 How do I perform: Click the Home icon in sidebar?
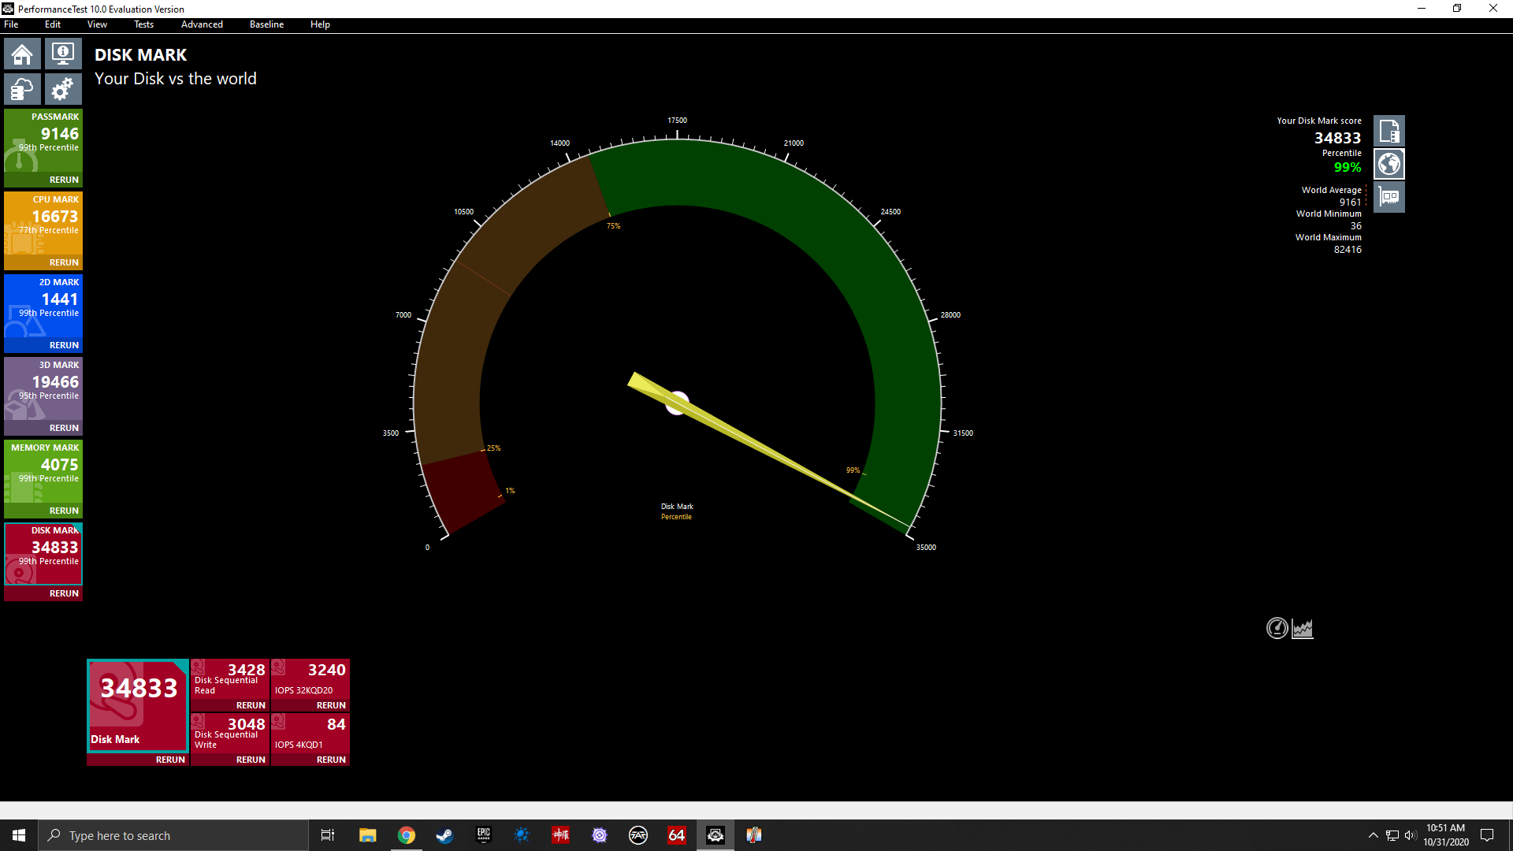tap(22, 54)
